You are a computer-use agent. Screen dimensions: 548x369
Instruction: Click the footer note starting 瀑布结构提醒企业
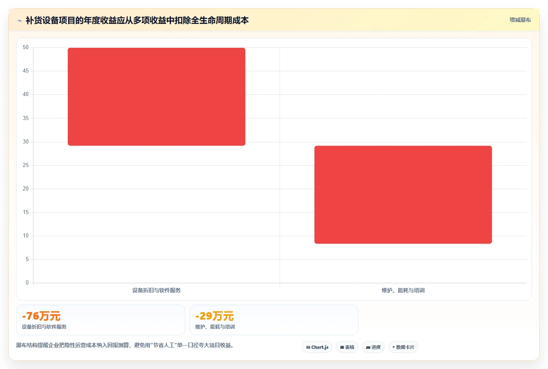point(125,345)
